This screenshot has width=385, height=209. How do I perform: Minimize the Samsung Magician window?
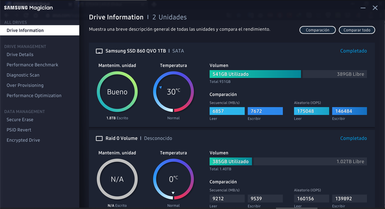point(363,8)
